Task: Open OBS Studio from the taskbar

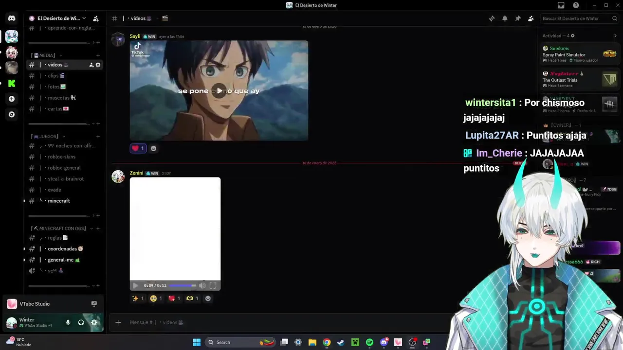Action: [412, 342]
